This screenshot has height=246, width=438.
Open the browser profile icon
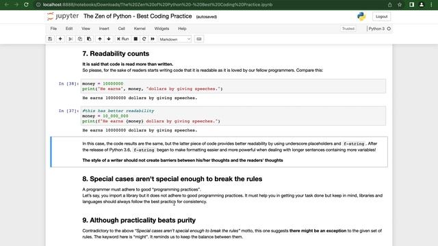[422, 5]
